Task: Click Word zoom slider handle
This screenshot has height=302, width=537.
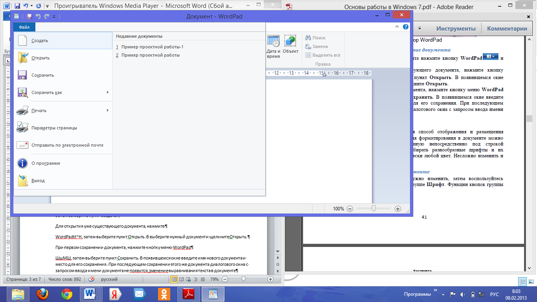Action: pyautogui.click(x=244, y=279)
